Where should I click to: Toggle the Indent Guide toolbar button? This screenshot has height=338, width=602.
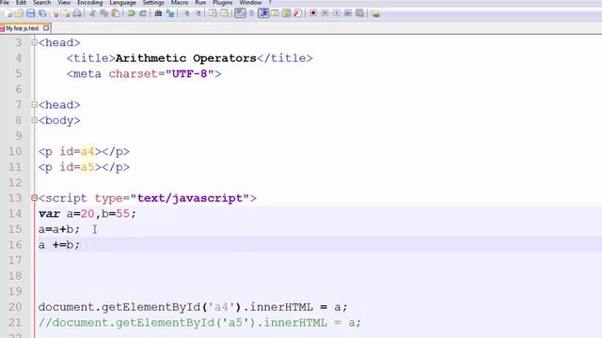[263, 14]
